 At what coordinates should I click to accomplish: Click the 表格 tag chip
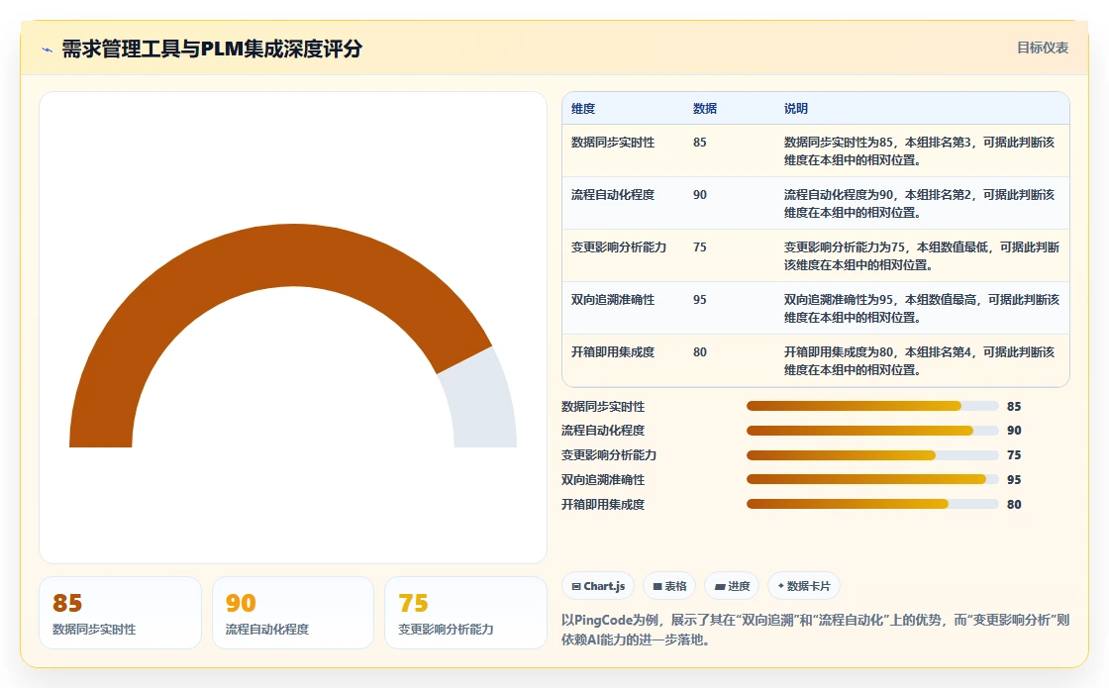(669, 586)
